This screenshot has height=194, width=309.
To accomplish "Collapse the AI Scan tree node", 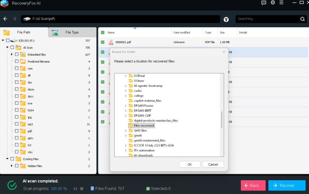I will (x=7, y=48).
